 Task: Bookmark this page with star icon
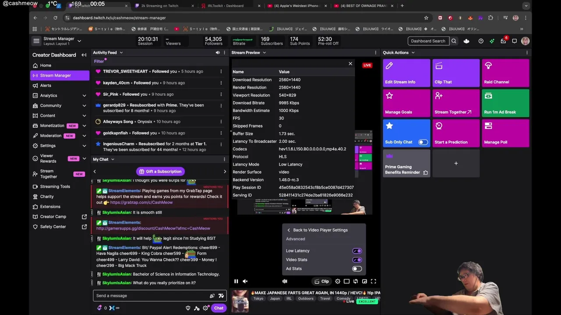[426, 18]
